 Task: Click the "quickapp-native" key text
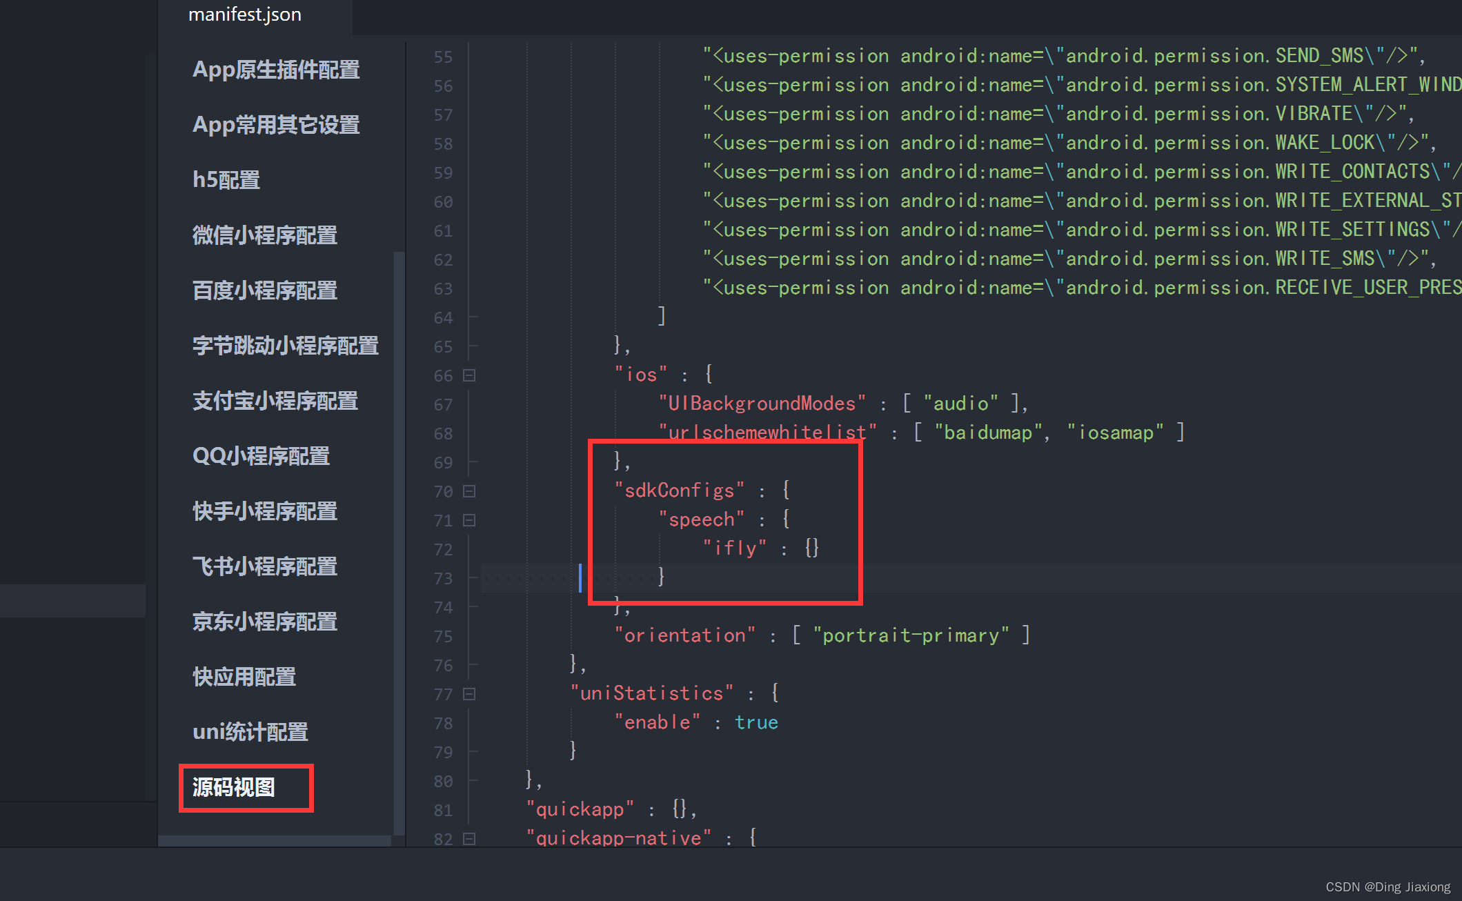point(619,837)
